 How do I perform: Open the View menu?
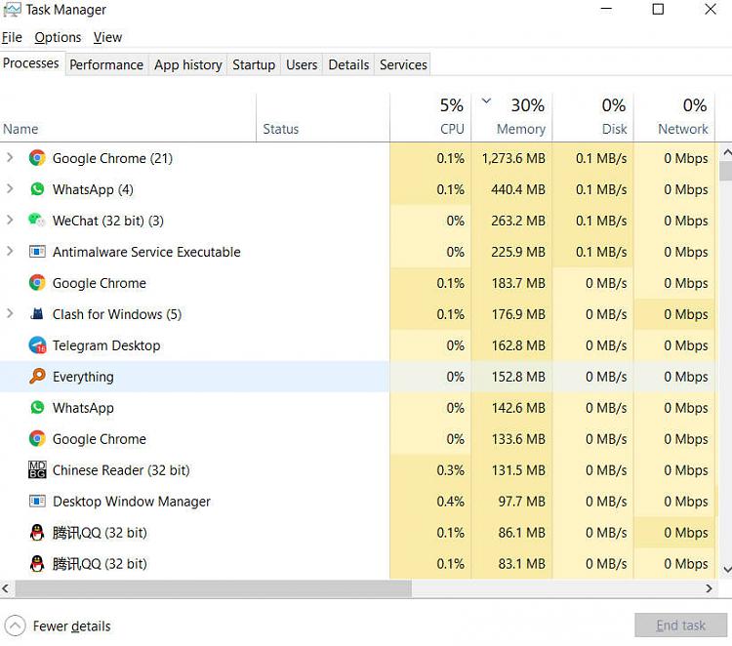pyautogui.click(x=107, y=37)
